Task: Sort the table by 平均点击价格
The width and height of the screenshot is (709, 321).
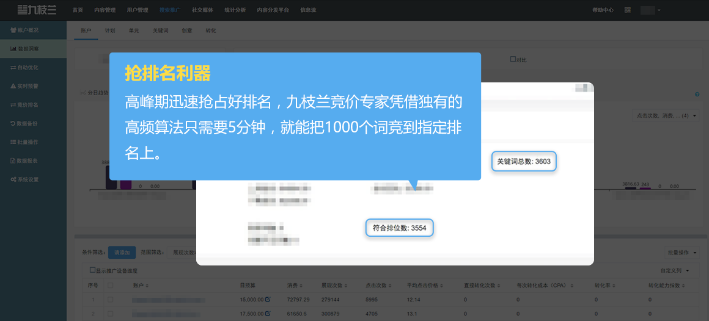Action: click(425, 286)
